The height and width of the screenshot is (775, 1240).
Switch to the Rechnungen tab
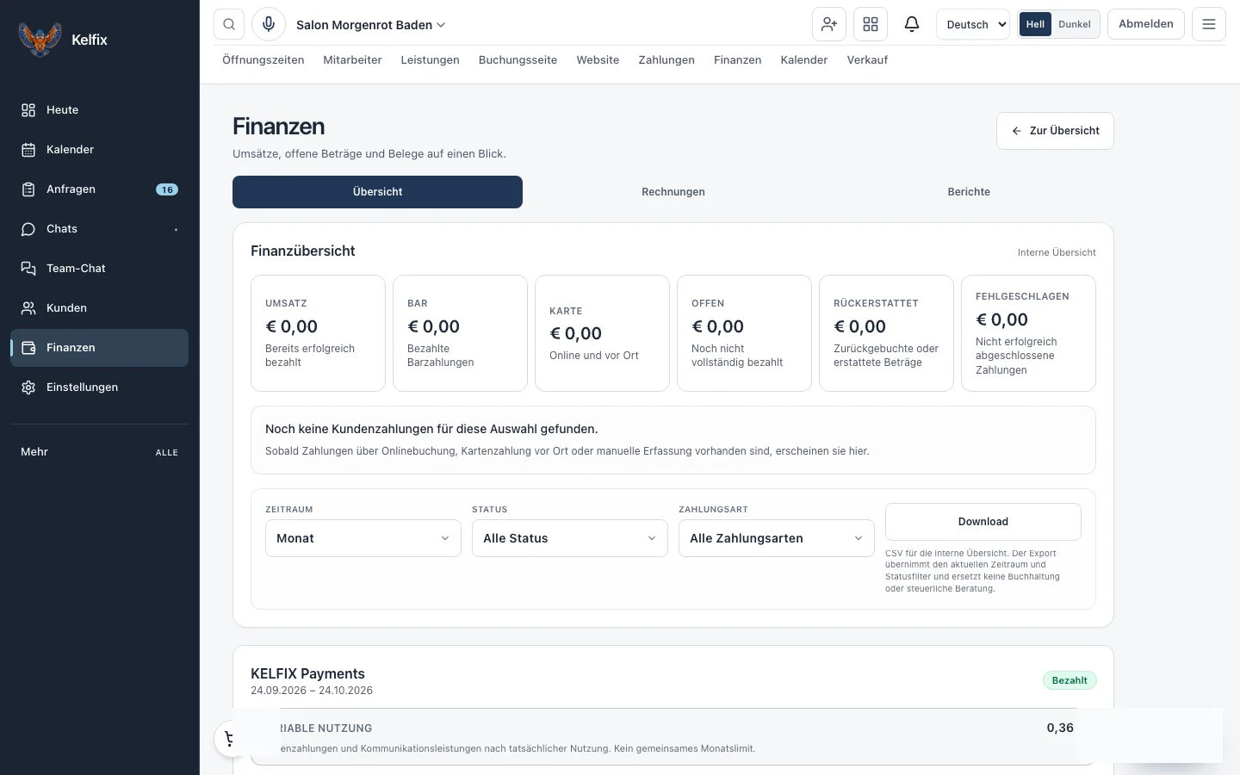(673, 192)
